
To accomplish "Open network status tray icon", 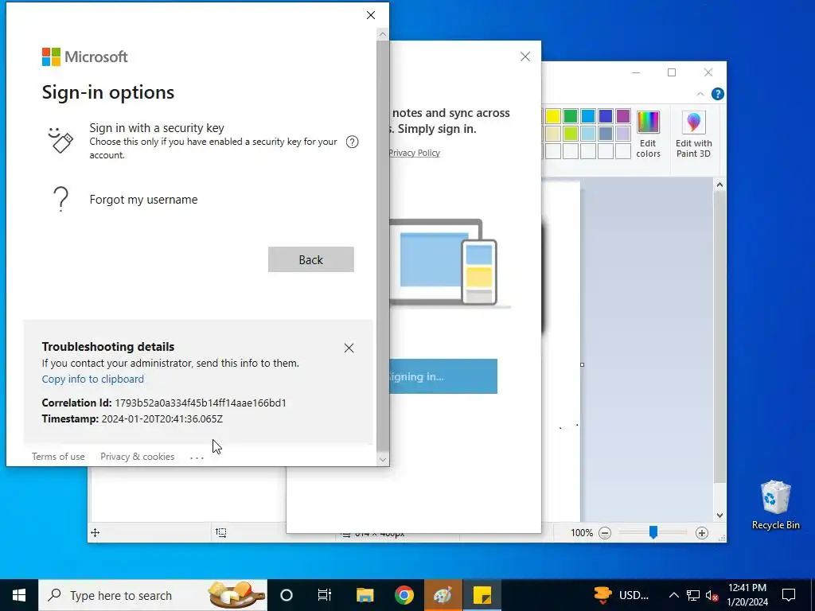I will 693,595.
